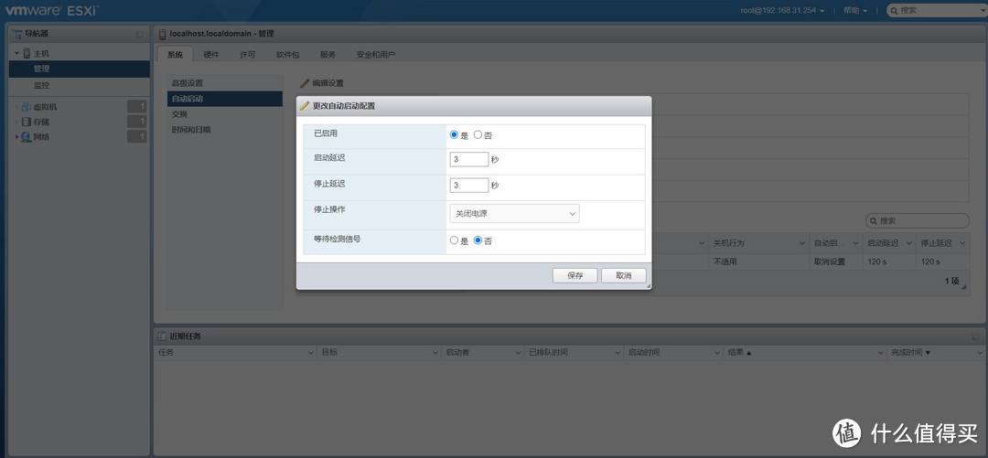Select 自动启动 in system settings list

224,99
